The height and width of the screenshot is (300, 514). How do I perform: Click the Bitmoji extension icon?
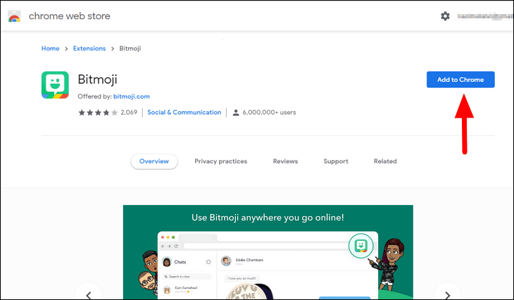(x=55, y=85)
